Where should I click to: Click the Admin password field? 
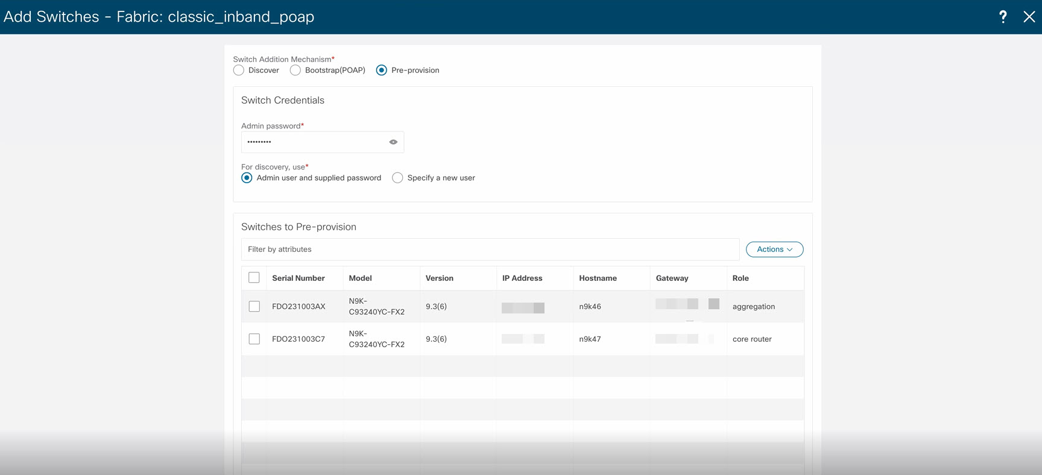(323, 142)
